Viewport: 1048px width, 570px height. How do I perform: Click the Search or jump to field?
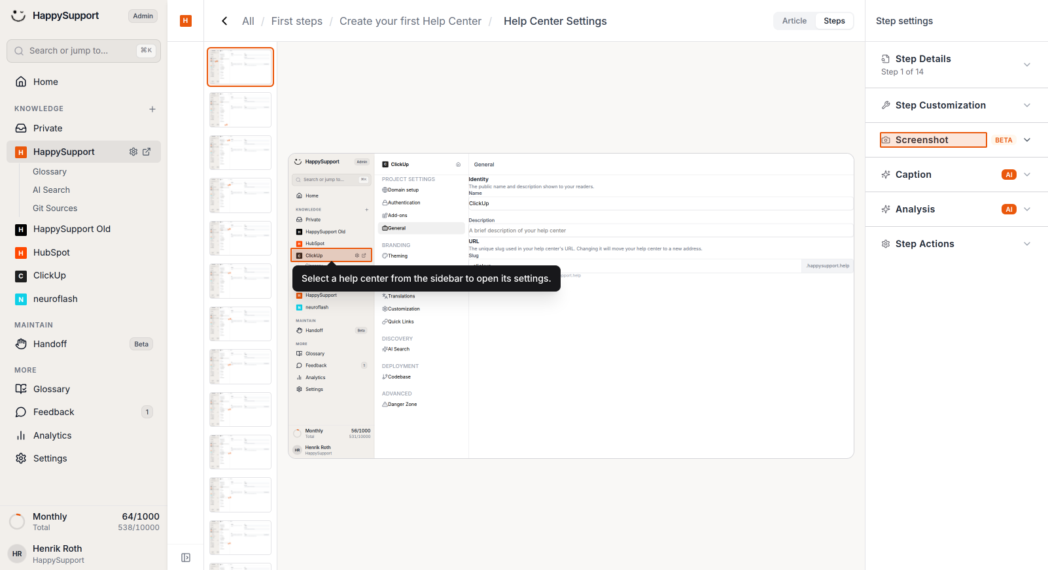pyautogui.click(x=84, y=50)
